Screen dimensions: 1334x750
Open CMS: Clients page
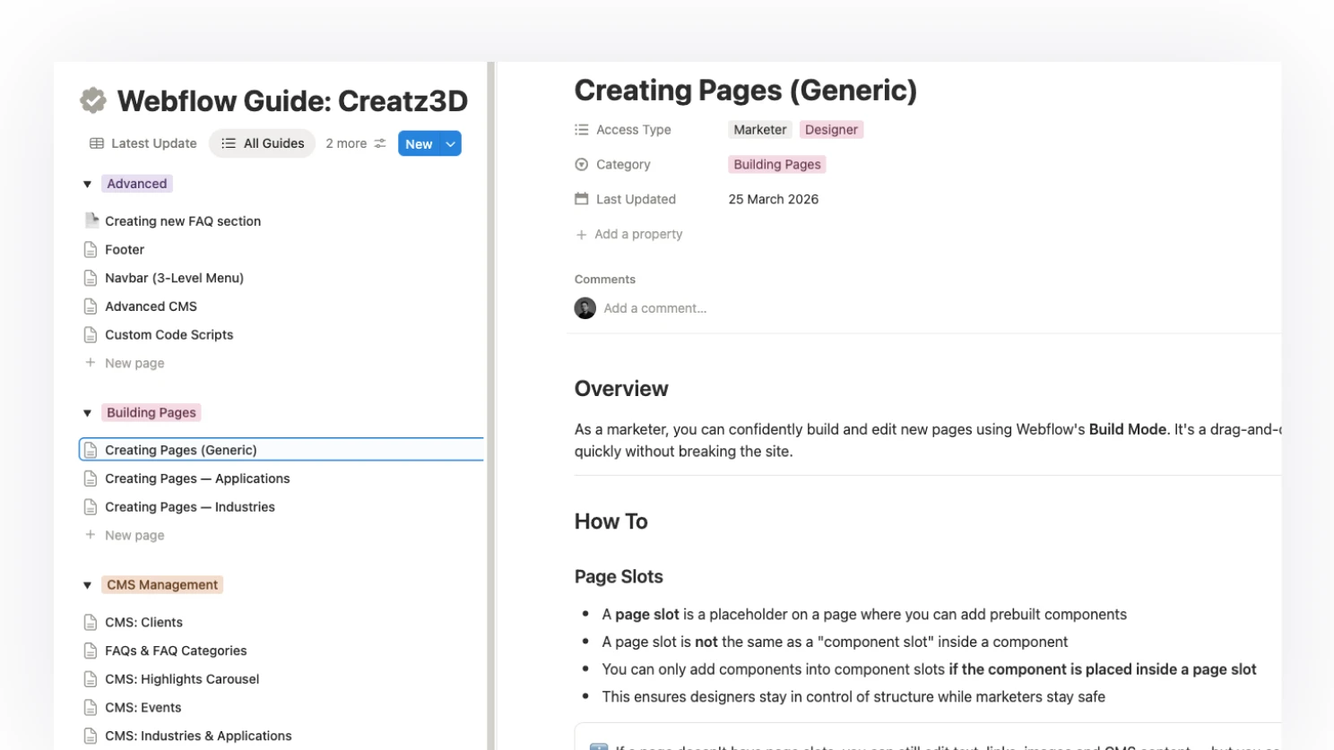click(143, 622)
